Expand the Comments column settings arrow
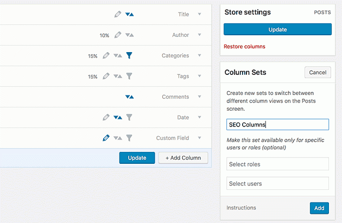The width and height of the screenshot is (342, 223). click(199, 97)
